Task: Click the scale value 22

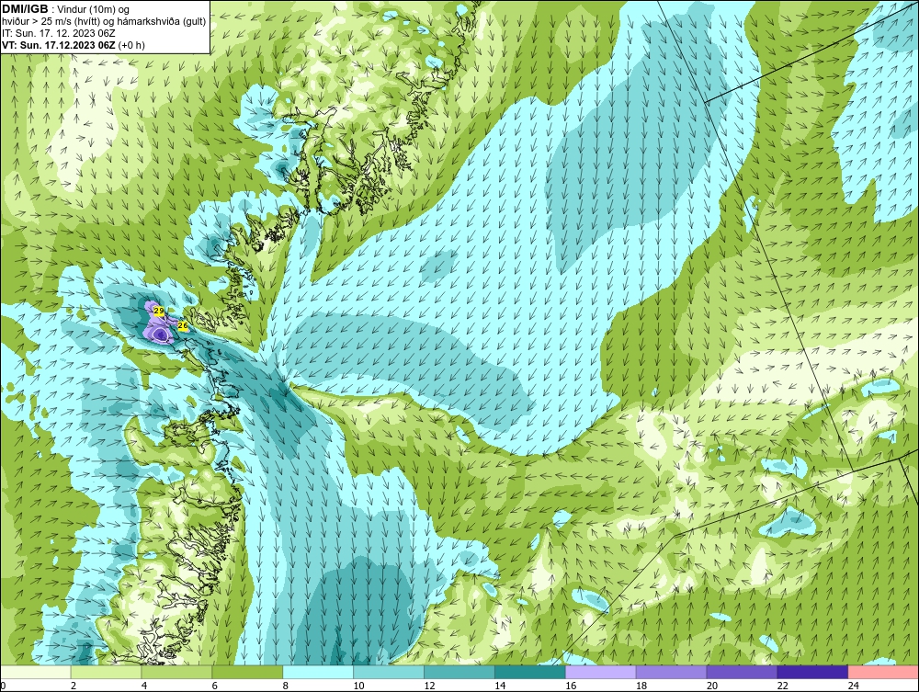Action: click(x=782, y=686)
